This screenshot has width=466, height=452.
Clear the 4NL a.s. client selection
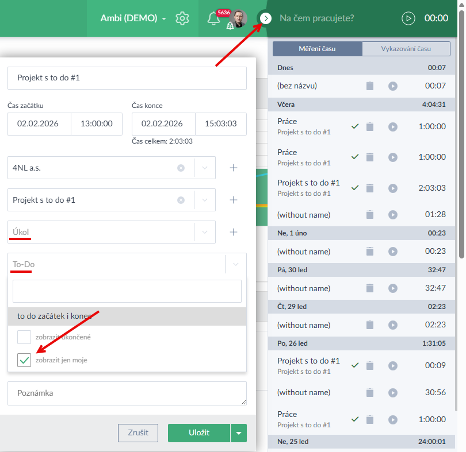pos(181,168)
